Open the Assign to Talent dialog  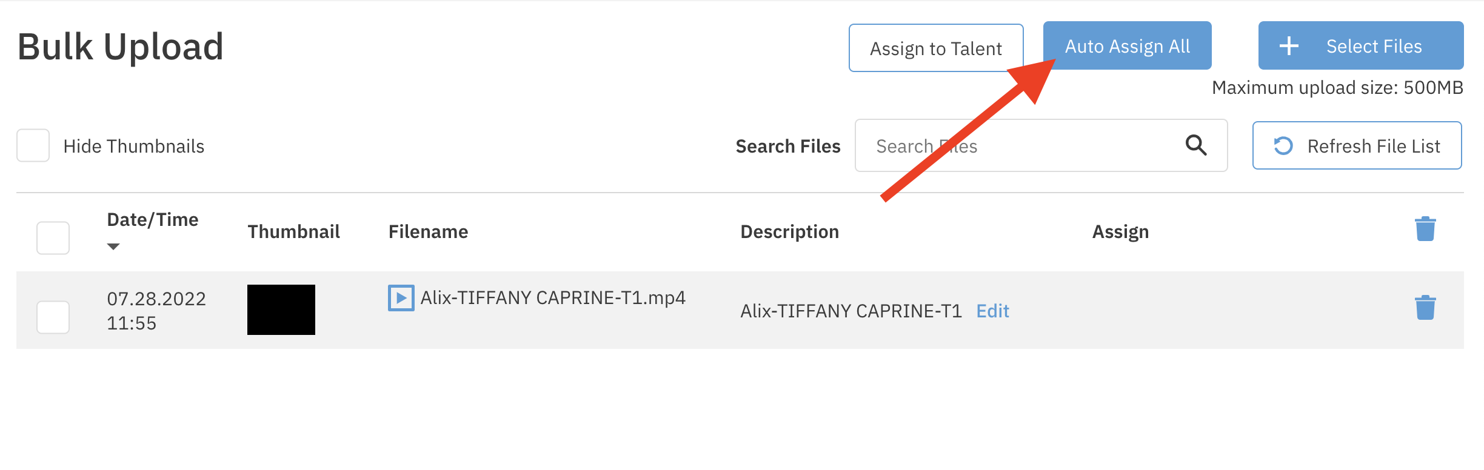pos(935,48)
